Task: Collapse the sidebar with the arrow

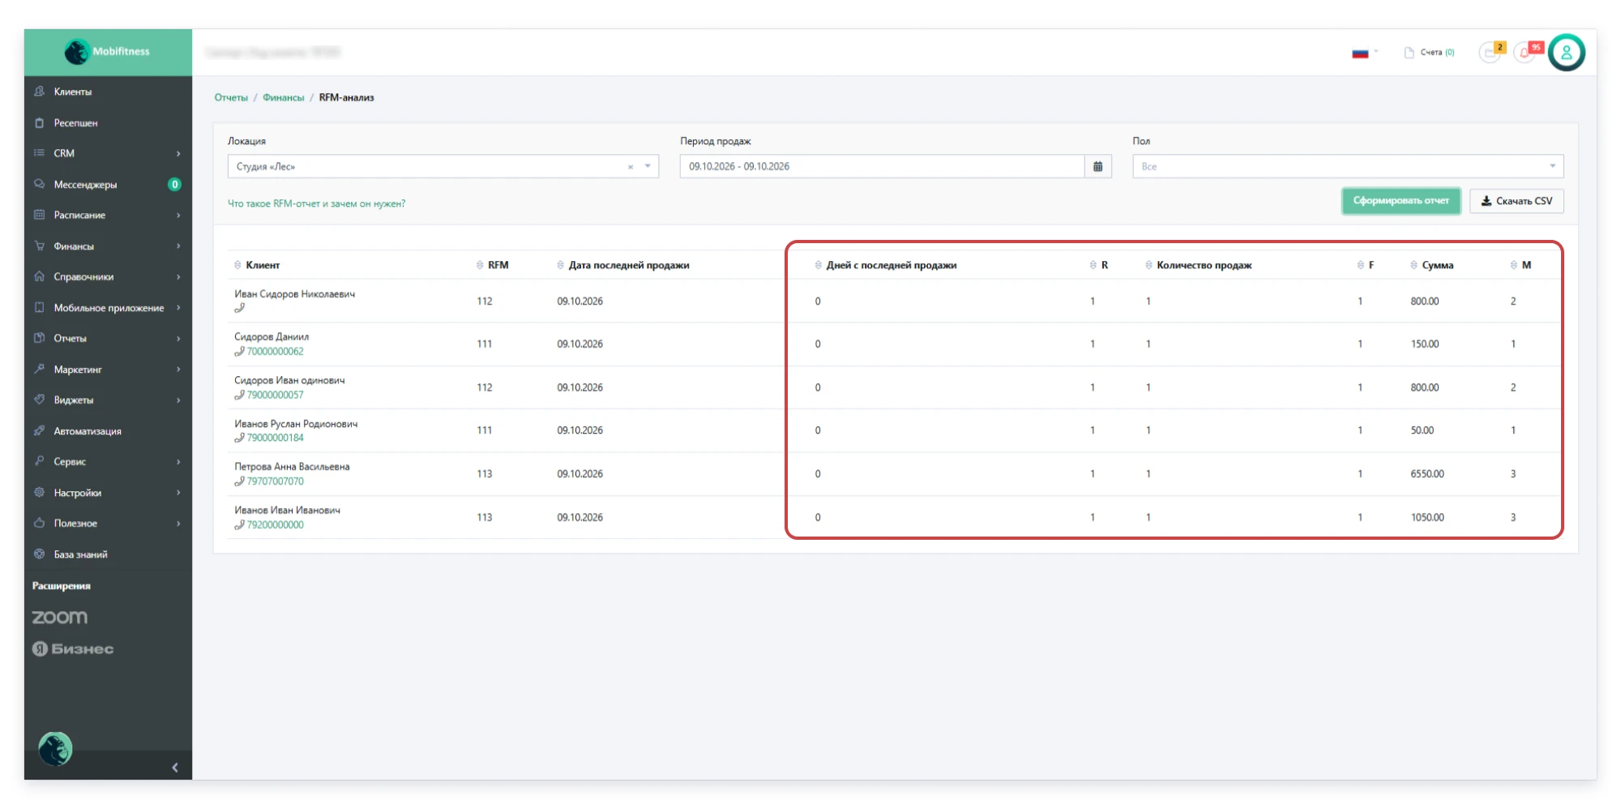Action: [x=175, y=767]
